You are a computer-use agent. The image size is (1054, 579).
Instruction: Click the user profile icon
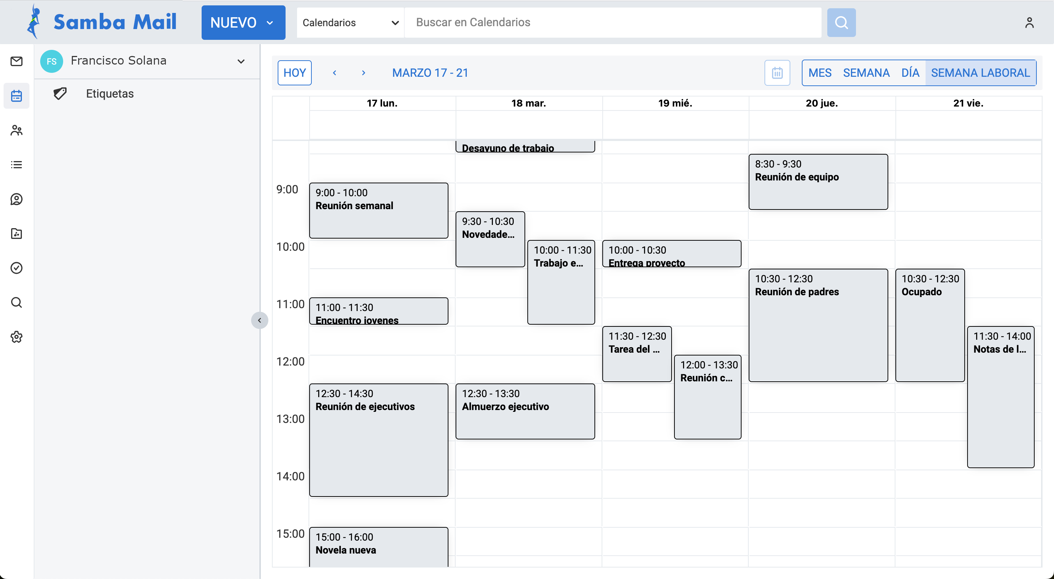1030,23
